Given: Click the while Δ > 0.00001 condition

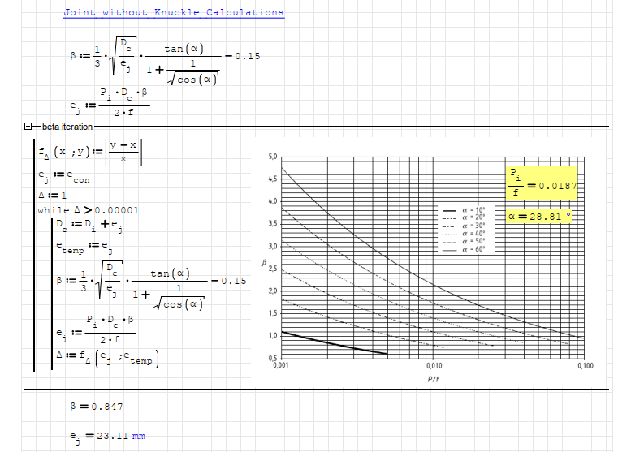Looking at the screenshot, I should click(88, 210).
